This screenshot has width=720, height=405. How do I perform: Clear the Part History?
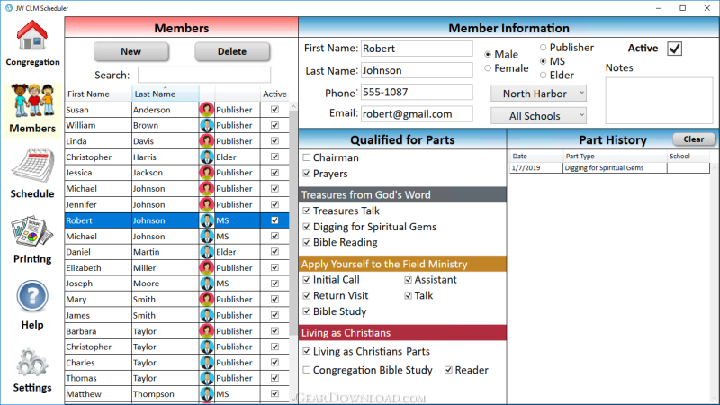click(693, 139)
